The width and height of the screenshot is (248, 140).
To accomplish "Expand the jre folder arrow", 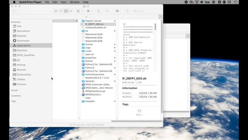I will coord(115,31).
